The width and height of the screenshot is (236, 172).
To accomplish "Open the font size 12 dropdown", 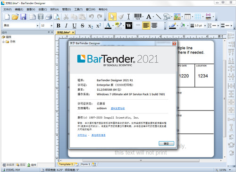I will pyautogui.click(x=51, y=26).
